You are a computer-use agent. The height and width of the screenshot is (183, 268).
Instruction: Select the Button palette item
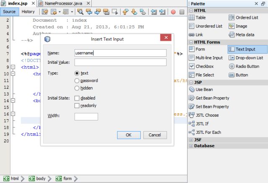238,75
